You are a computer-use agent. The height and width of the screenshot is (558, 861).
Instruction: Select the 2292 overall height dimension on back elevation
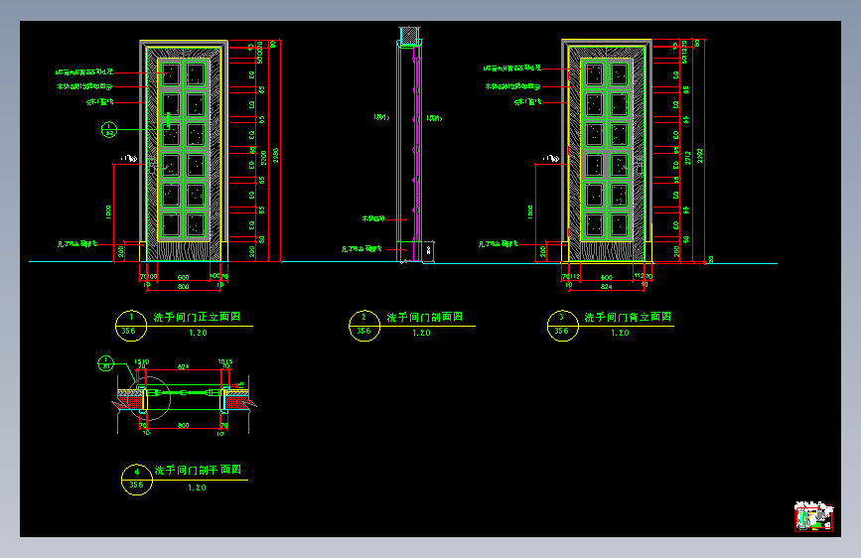click(x=699, y=156)
